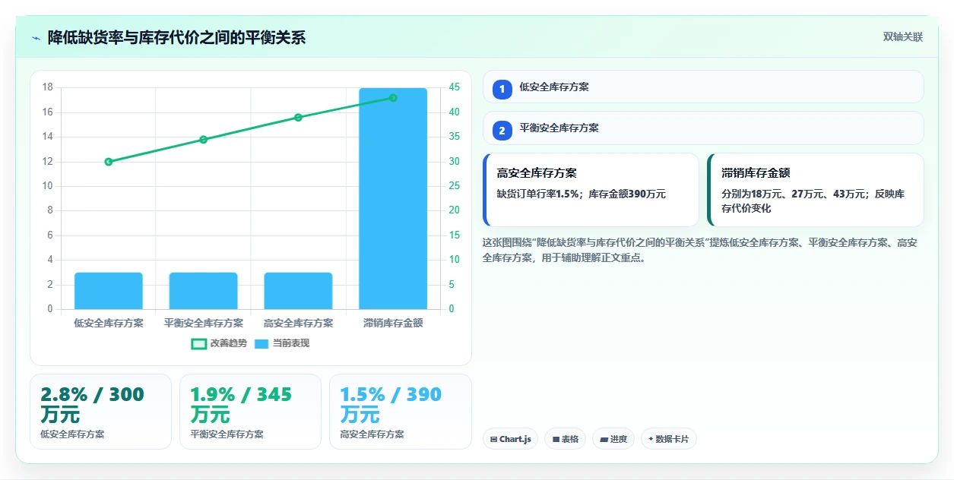Click the green line point atop 滞销库存金额 bar

393,98
